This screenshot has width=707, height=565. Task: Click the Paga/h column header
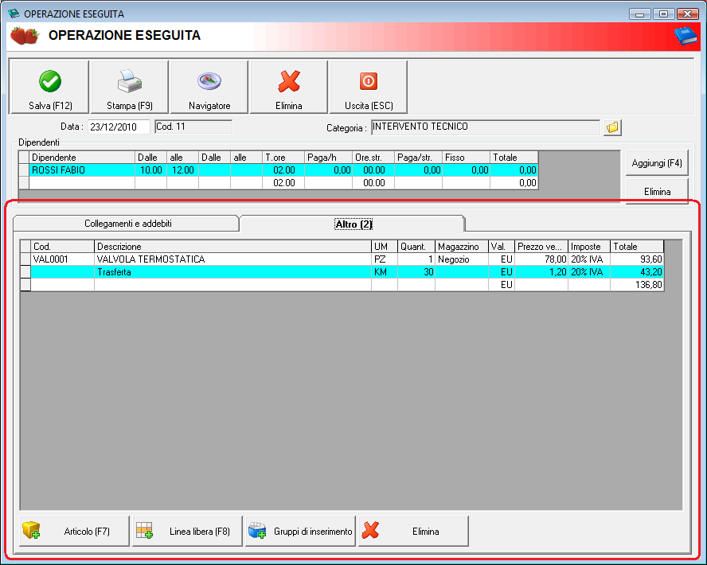coord(328,158)
